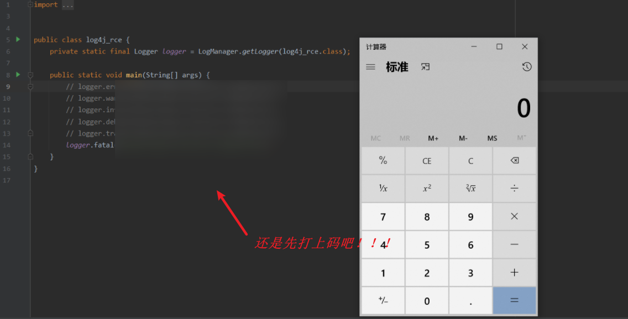Image resolution: width=628 pixels, height=319 pixels.
Task: Click 'main' method name on line 8
Action: click(134, 75)
